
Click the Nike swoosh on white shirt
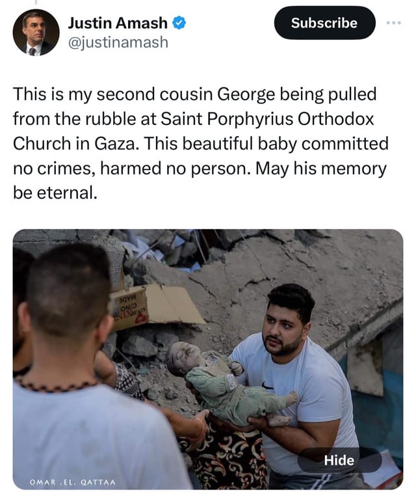(x=267, y=386)
